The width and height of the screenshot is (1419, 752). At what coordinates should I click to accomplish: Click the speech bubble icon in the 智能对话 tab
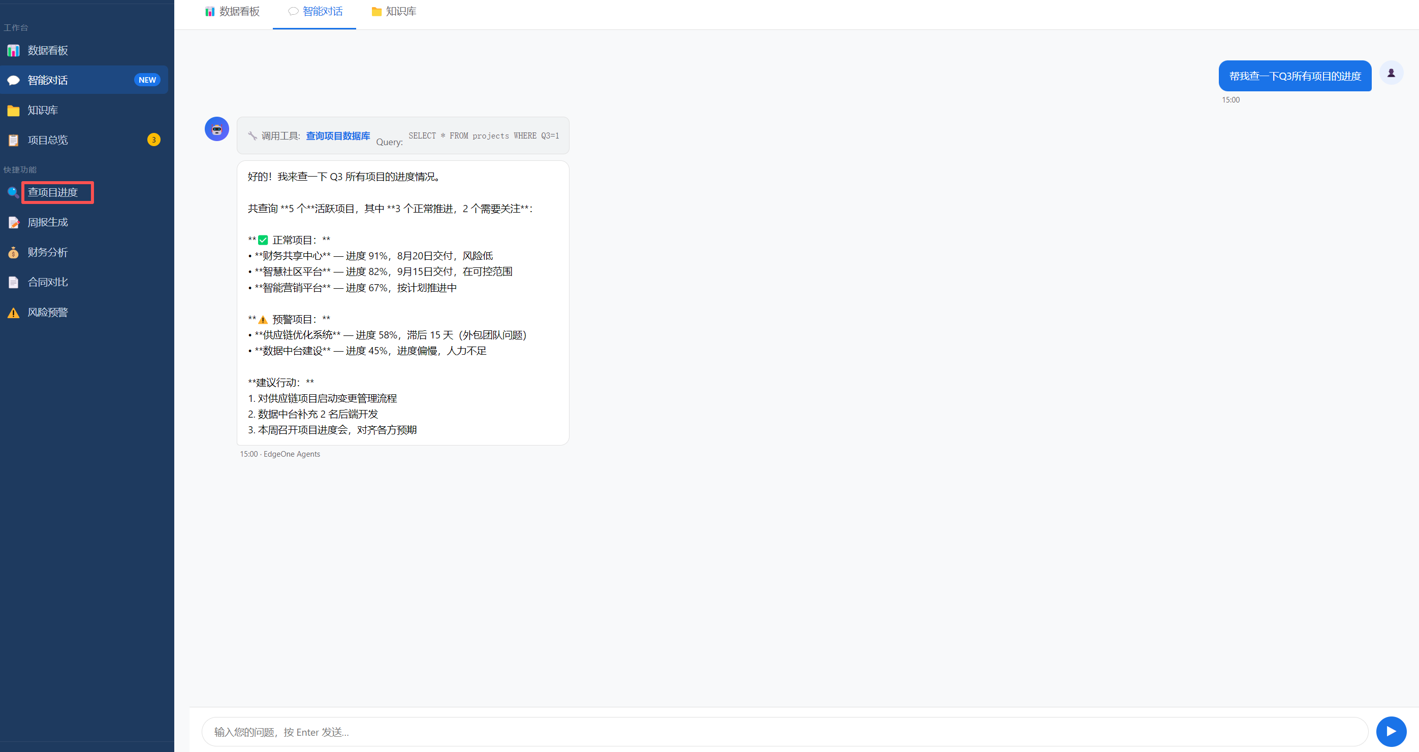(294, 12)
